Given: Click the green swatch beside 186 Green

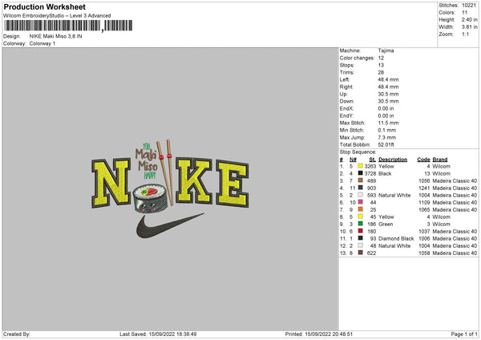Looking at the screenshot, I should 361,224.
